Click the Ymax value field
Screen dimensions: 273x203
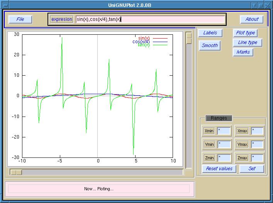tap(257, 145)
